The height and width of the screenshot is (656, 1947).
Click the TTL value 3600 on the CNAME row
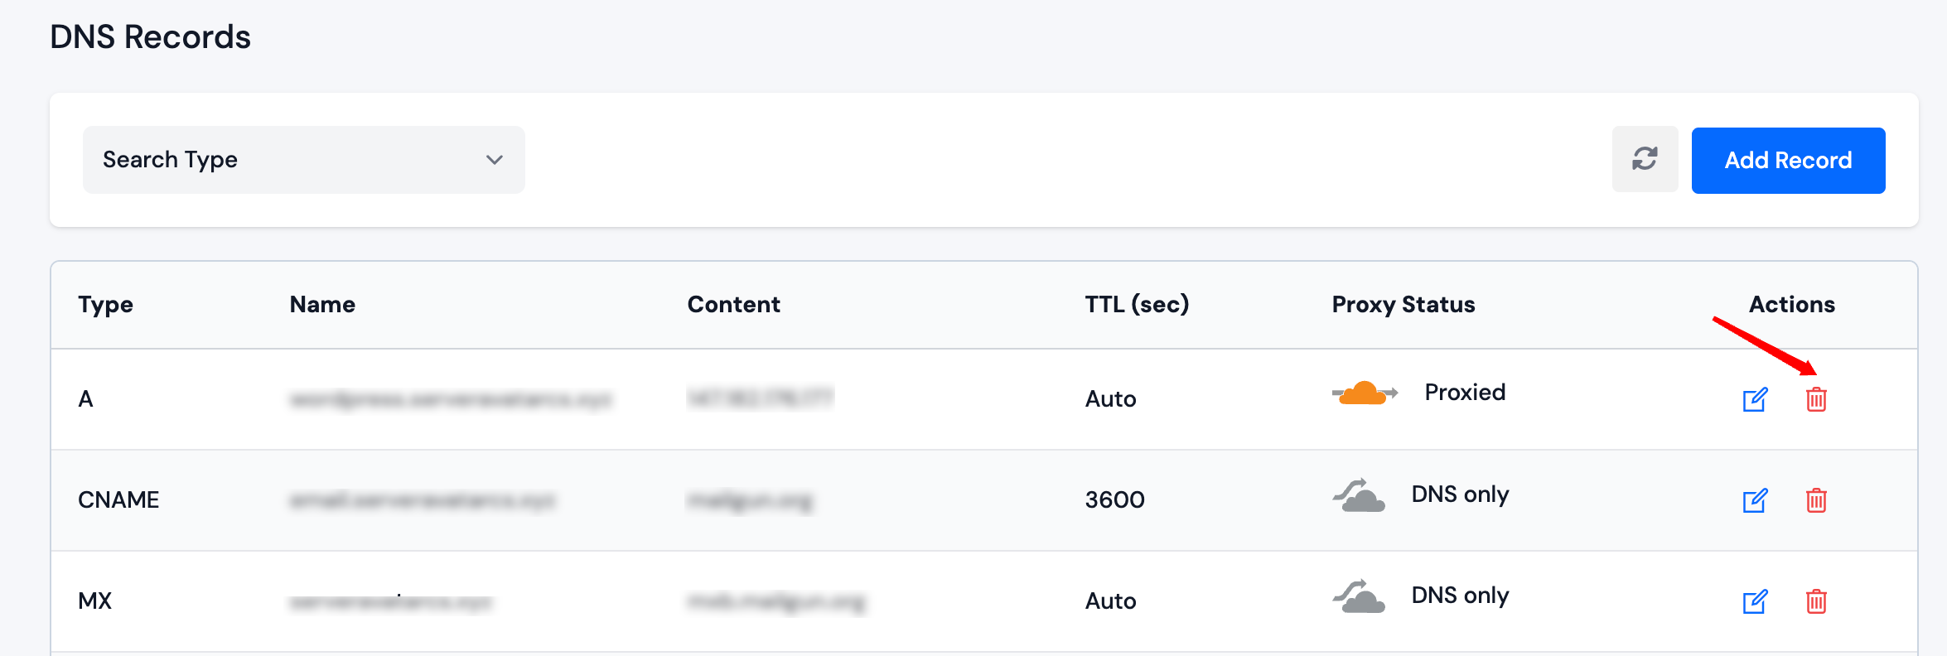pyautogui.click(x=1114, y=499)
